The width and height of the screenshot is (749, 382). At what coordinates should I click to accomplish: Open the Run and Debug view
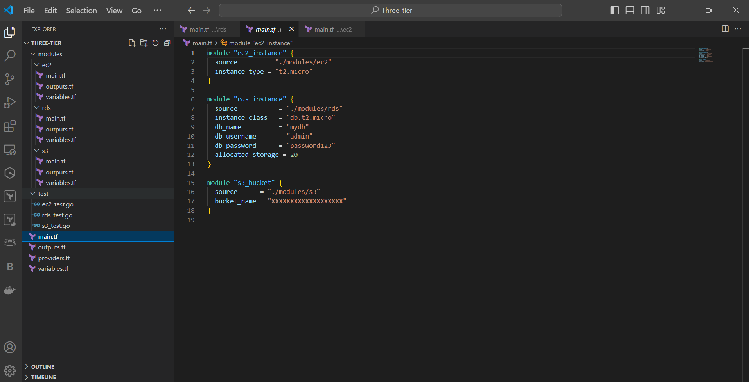[10, 103]
